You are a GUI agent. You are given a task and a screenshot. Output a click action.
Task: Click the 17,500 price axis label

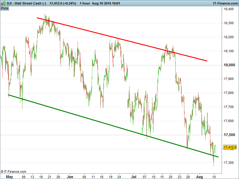[x=230, y=135]
